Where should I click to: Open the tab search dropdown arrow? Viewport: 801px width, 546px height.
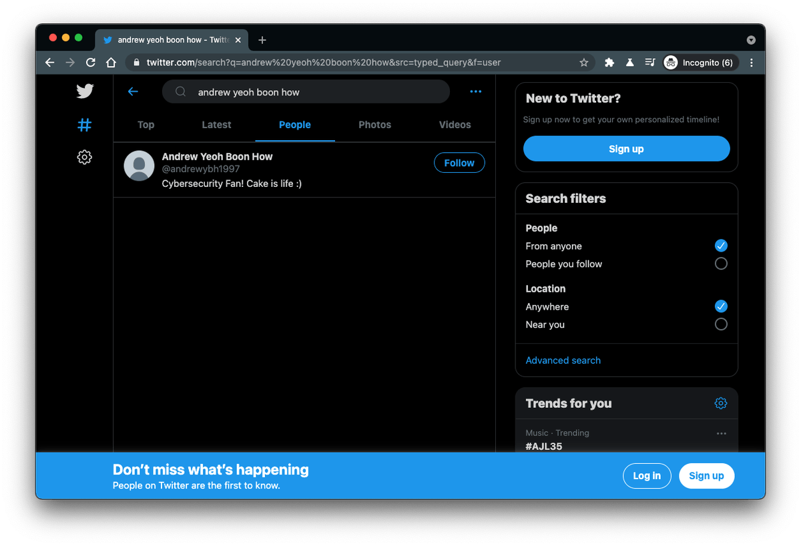point(751,40)
